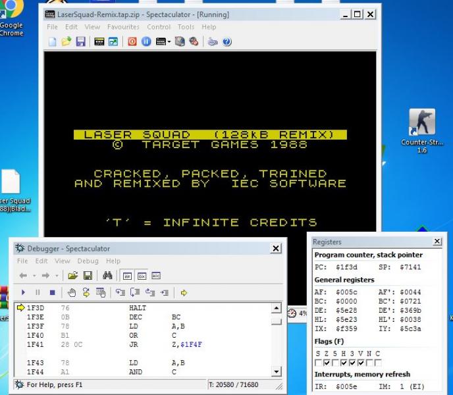Open the back arrow history dropdown in the Debugger
This screenshot has width=453, height=395.
34,276
